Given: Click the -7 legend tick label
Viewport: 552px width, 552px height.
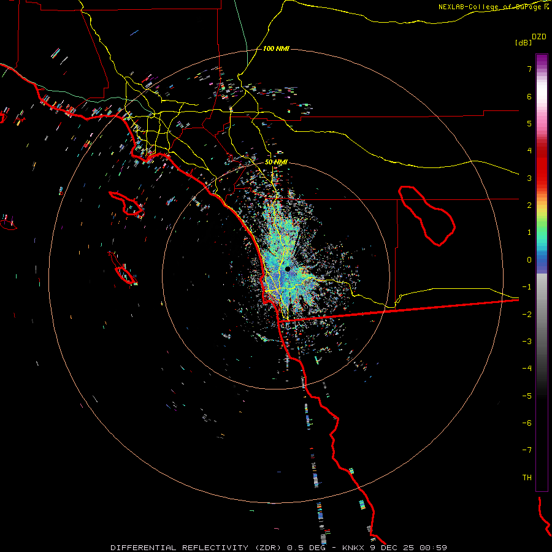Looking at the screenshot, I should 527,450.
